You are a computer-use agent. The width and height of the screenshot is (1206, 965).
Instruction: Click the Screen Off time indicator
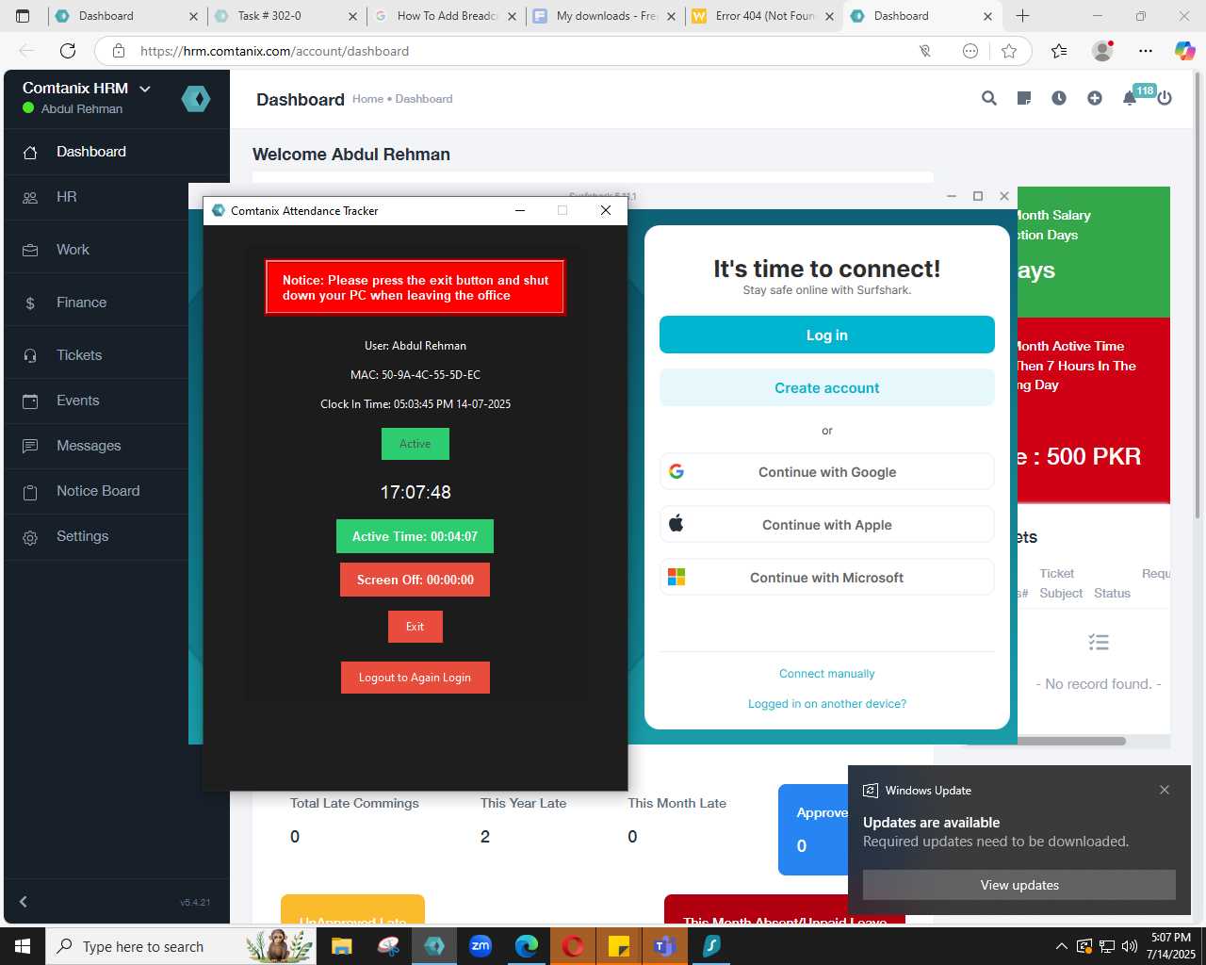[416, 580]
